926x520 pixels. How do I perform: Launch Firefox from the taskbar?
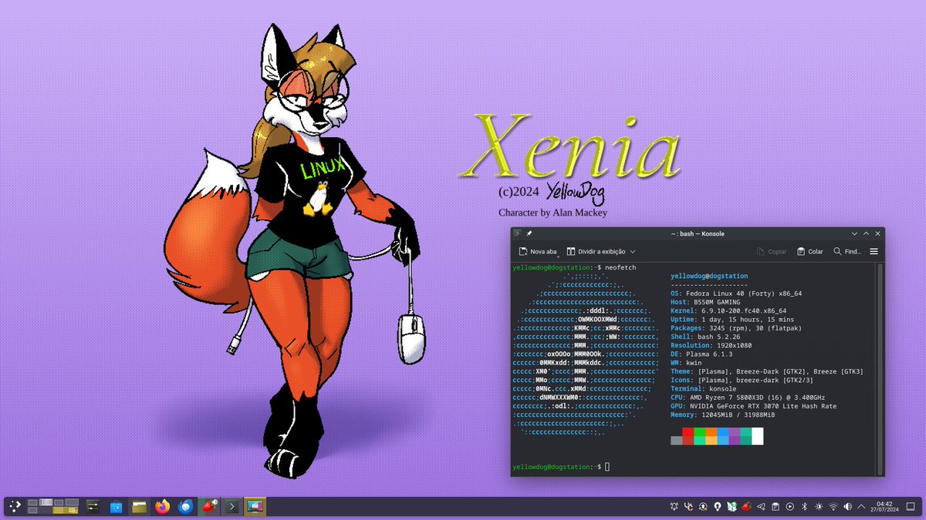coord(162,506)
